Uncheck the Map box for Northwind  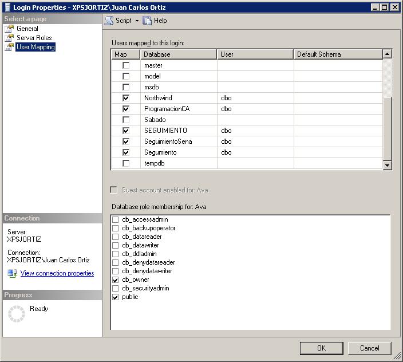(x=126, y=98)
